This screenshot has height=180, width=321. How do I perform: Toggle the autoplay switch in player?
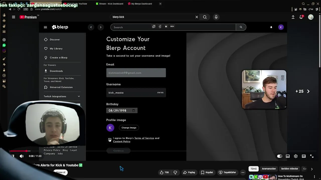pos(280,156)
